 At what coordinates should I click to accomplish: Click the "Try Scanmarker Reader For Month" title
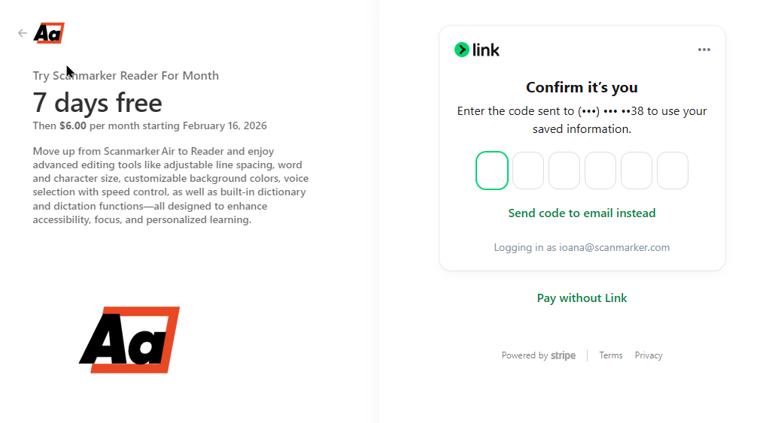[126, 76]
